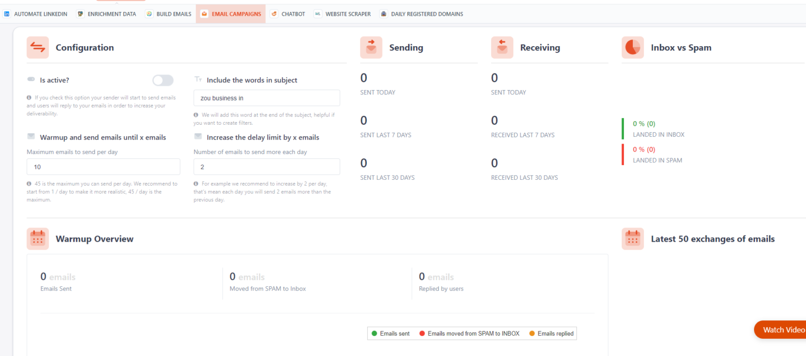806x356 pixels.
Task: Click the Emails replied legend label
Action: 555,333
